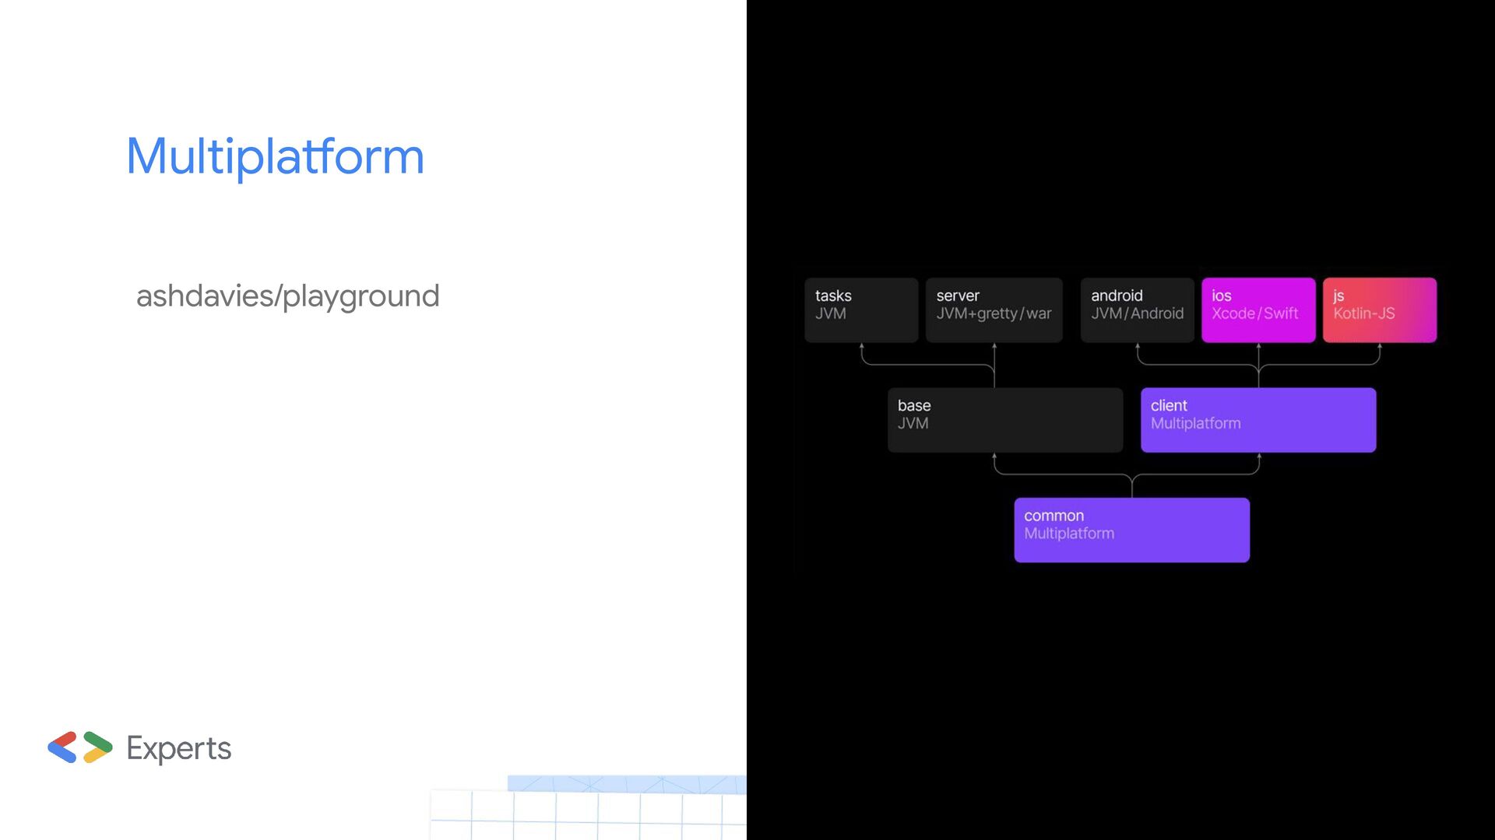Image resolution: width=1495 pixels, height=840 pixels.
Task: Select the tasks JVM module box
Action: [860, 310]
